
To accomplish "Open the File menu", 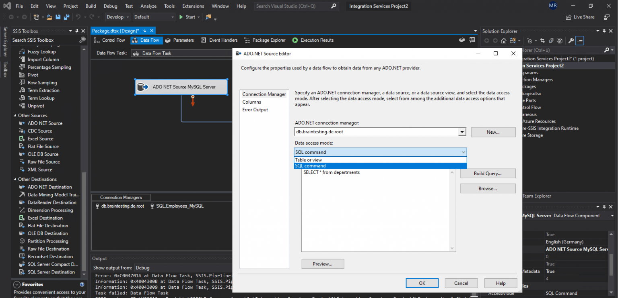I will 19,6.
